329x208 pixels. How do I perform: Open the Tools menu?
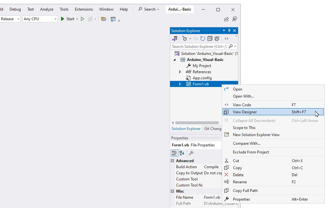pyautogui.click(x=64, y=9)
